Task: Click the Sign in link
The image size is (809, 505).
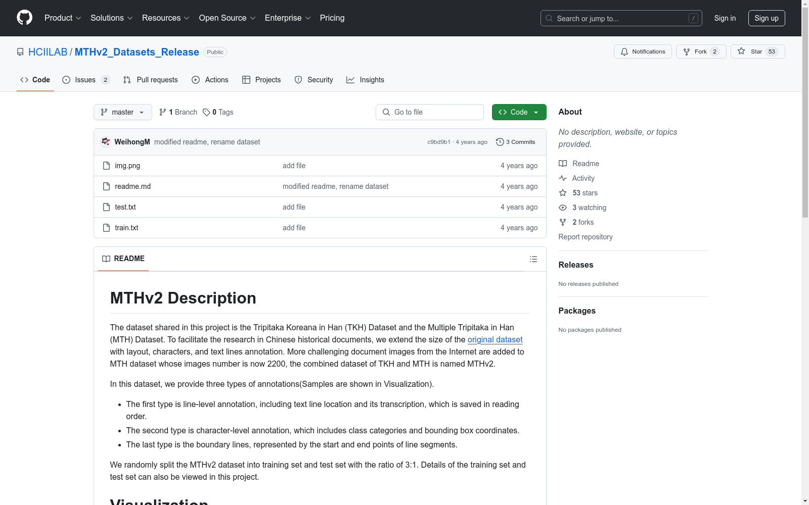Action: [725, 18]
